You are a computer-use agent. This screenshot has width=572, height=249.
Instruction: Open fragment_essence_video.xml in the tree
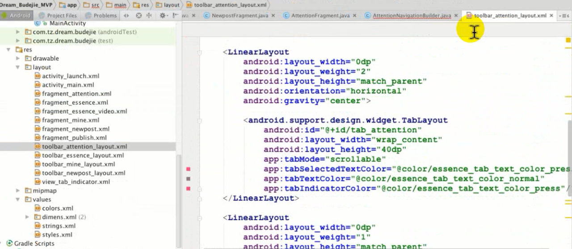(84, 112)
